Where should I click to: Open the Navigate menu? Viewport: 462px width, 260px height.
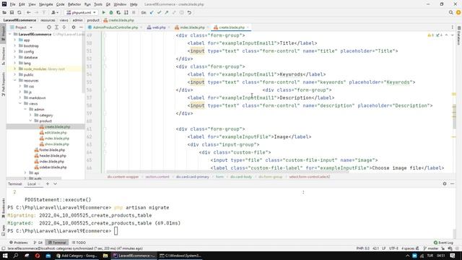point(46,4)
